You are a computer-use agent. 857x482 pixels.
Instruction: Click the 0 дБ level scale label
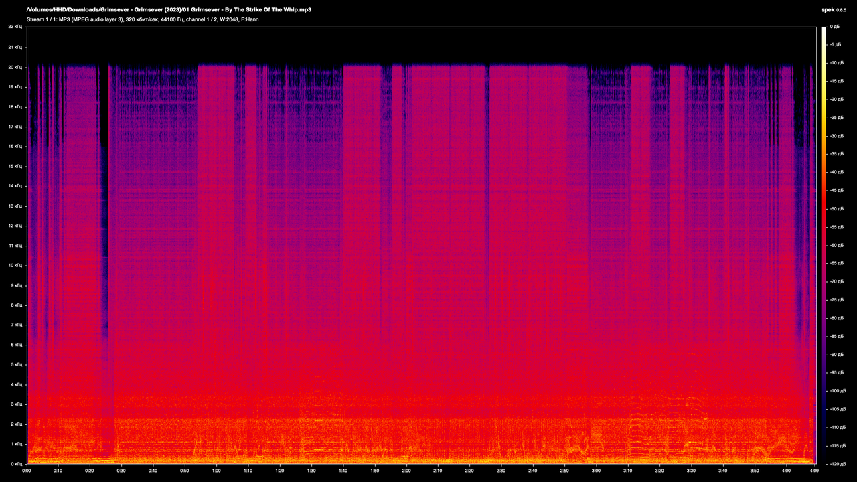[x=835, y=27]
